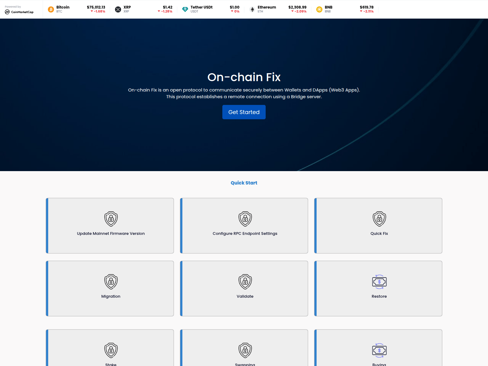Open the Ethereum ticker name

click(267, 7)
